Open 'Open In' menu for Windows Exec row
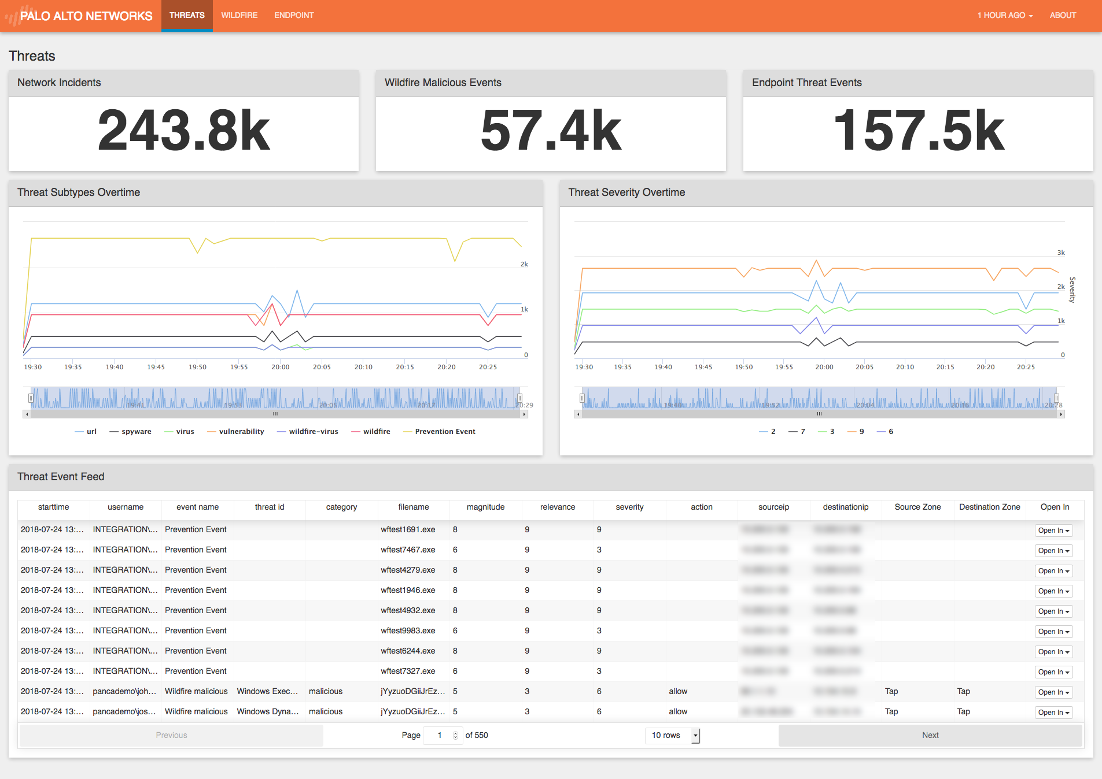Image resolution: width=1102 pixels, height=779 pixels. [1053, 692]
